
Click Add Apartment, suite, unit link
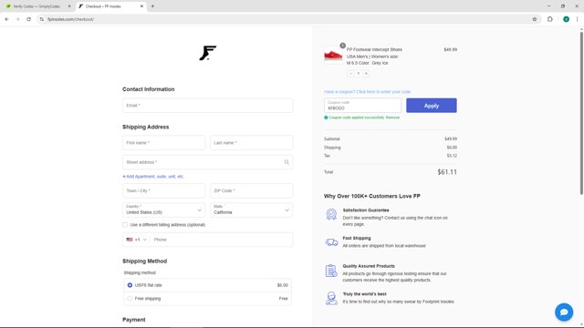pyautogui.click(x=153, y=177)
